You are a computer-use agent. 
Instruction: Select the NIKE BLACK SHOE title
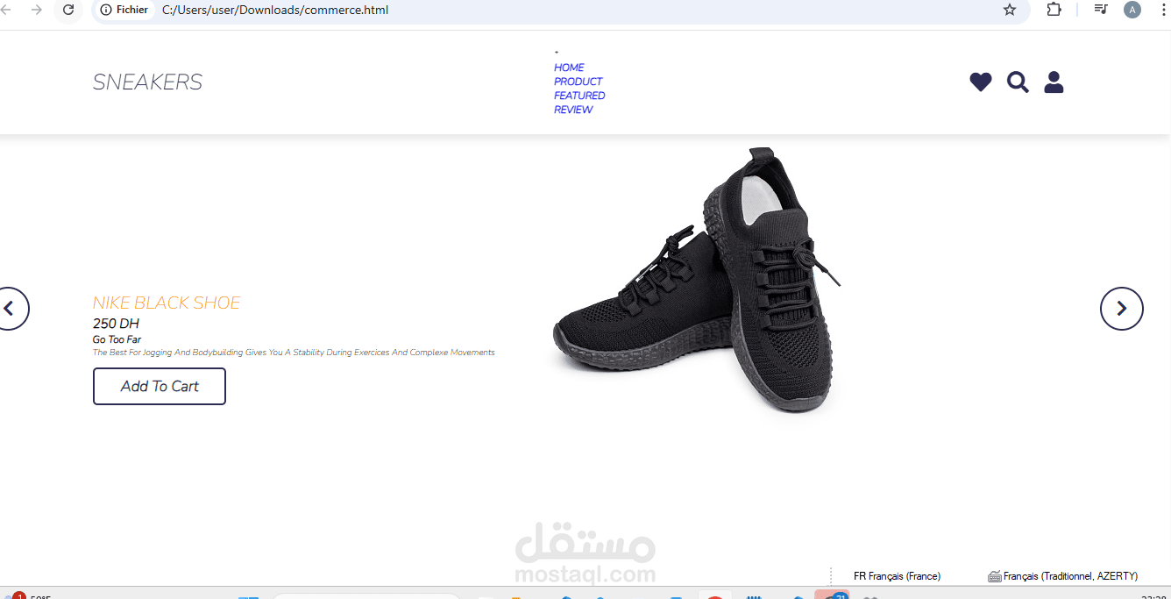tap(167, 303)
